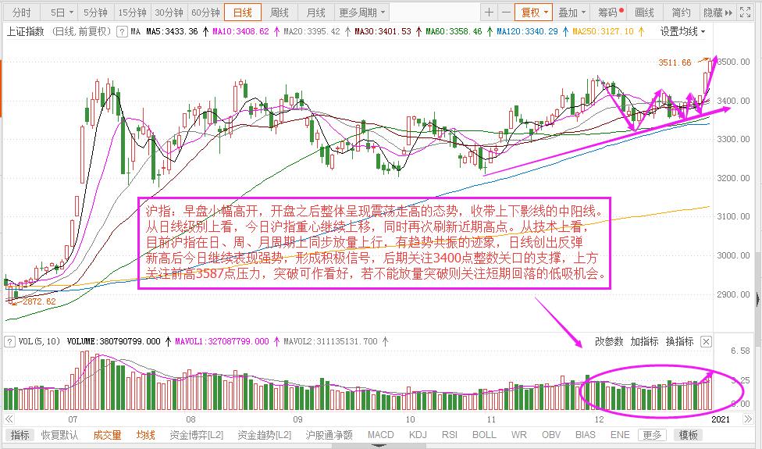Open 更多 indicators list
This screenshot has height=449, width=762.
tap(652, 435)
